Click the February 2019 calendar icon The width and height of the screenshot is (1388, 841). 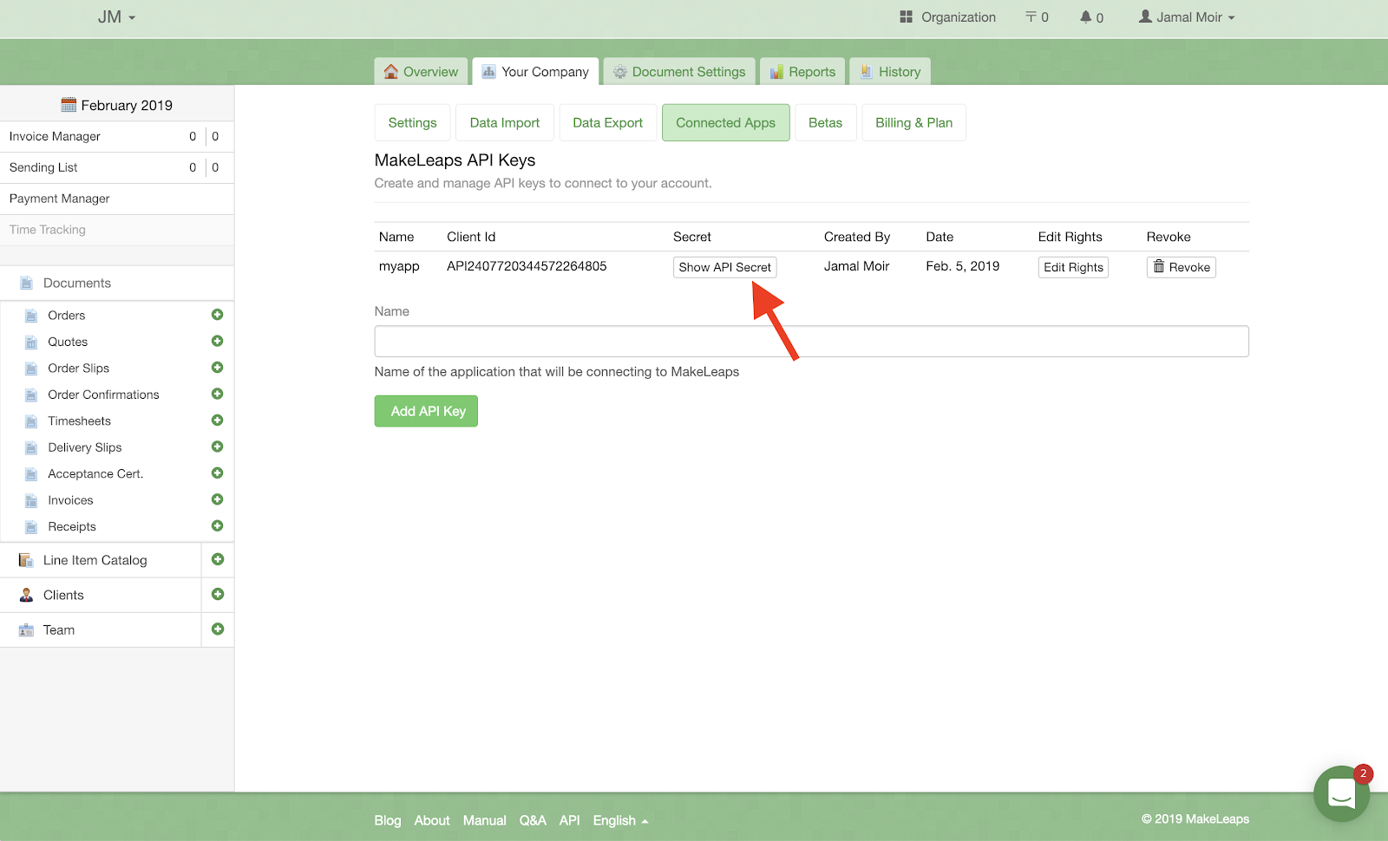click(x=69, y=105)
